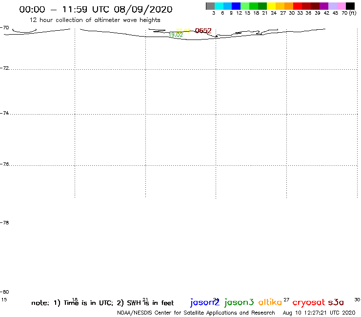Click the cyan swatch in the color scale
This screenshot has width=361, height=317.
point(219,6)
